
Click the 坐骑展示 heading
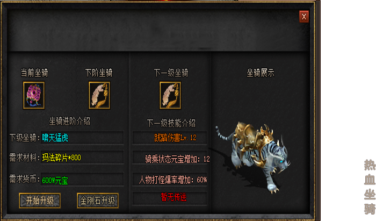(261, 73)
